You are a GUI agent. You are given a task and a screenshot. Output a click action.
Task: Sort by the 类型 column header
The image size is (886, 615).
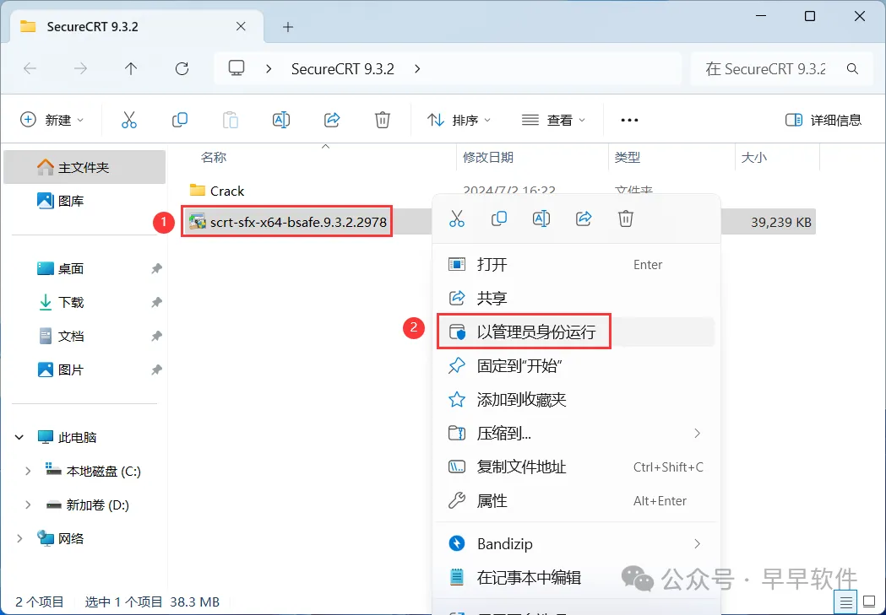(x=671, y=157)
